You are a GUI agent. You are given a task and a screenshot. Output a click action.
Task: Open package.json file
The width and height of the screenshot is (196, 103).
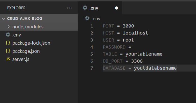pos(26,51)
